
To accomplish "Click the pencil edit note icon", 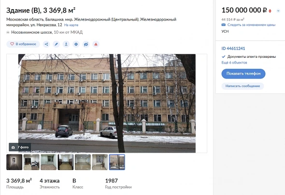I will click(57, 44).
